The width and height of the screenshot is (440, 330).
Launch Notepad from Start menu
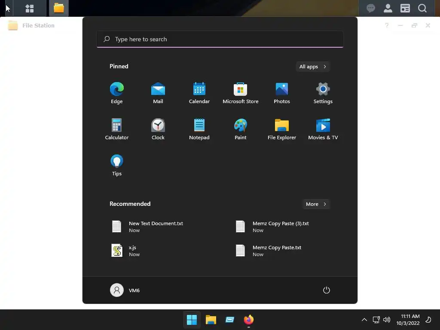click(x=199, y=129)
